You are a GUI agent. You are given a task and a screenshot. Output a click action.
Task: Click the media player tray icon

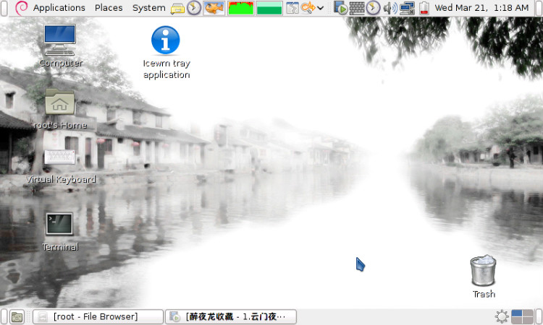pyautogui.click(x=341, y=8)
